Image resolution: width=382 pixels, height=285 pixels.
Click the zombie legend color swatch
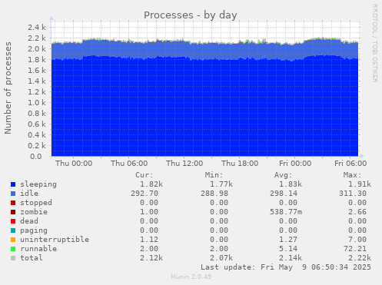[x=13, y=212]
